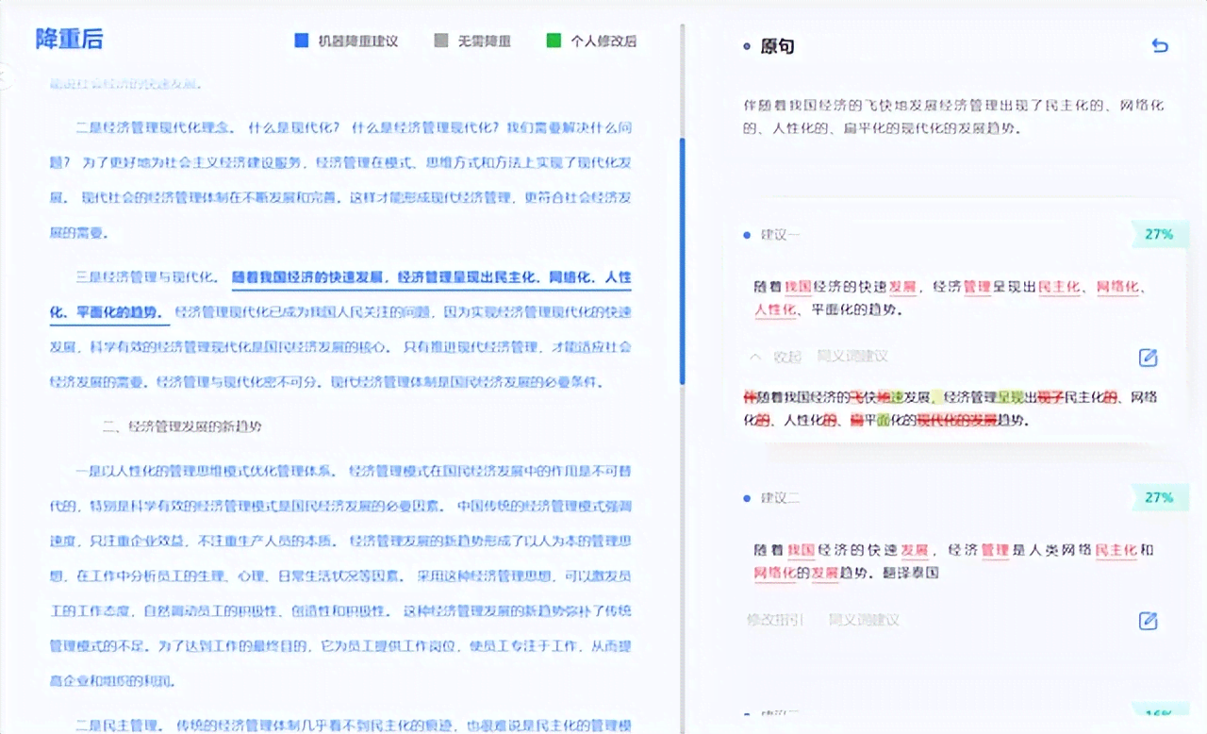Click the 原句 heading in right panel
The width and height of the screenshot is (1207, 734).
click(777, 45)
